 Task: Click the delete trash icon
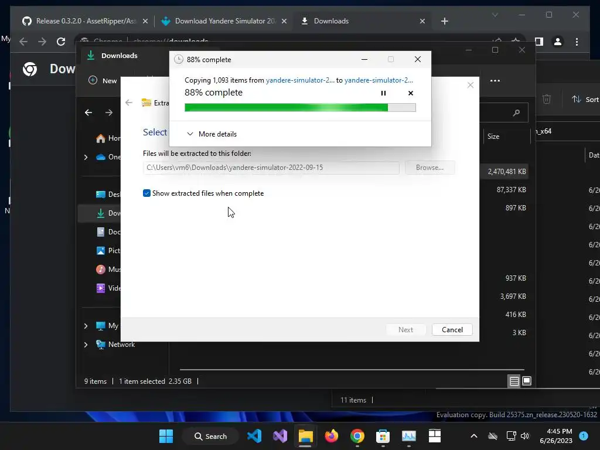[x=547, y=100]
